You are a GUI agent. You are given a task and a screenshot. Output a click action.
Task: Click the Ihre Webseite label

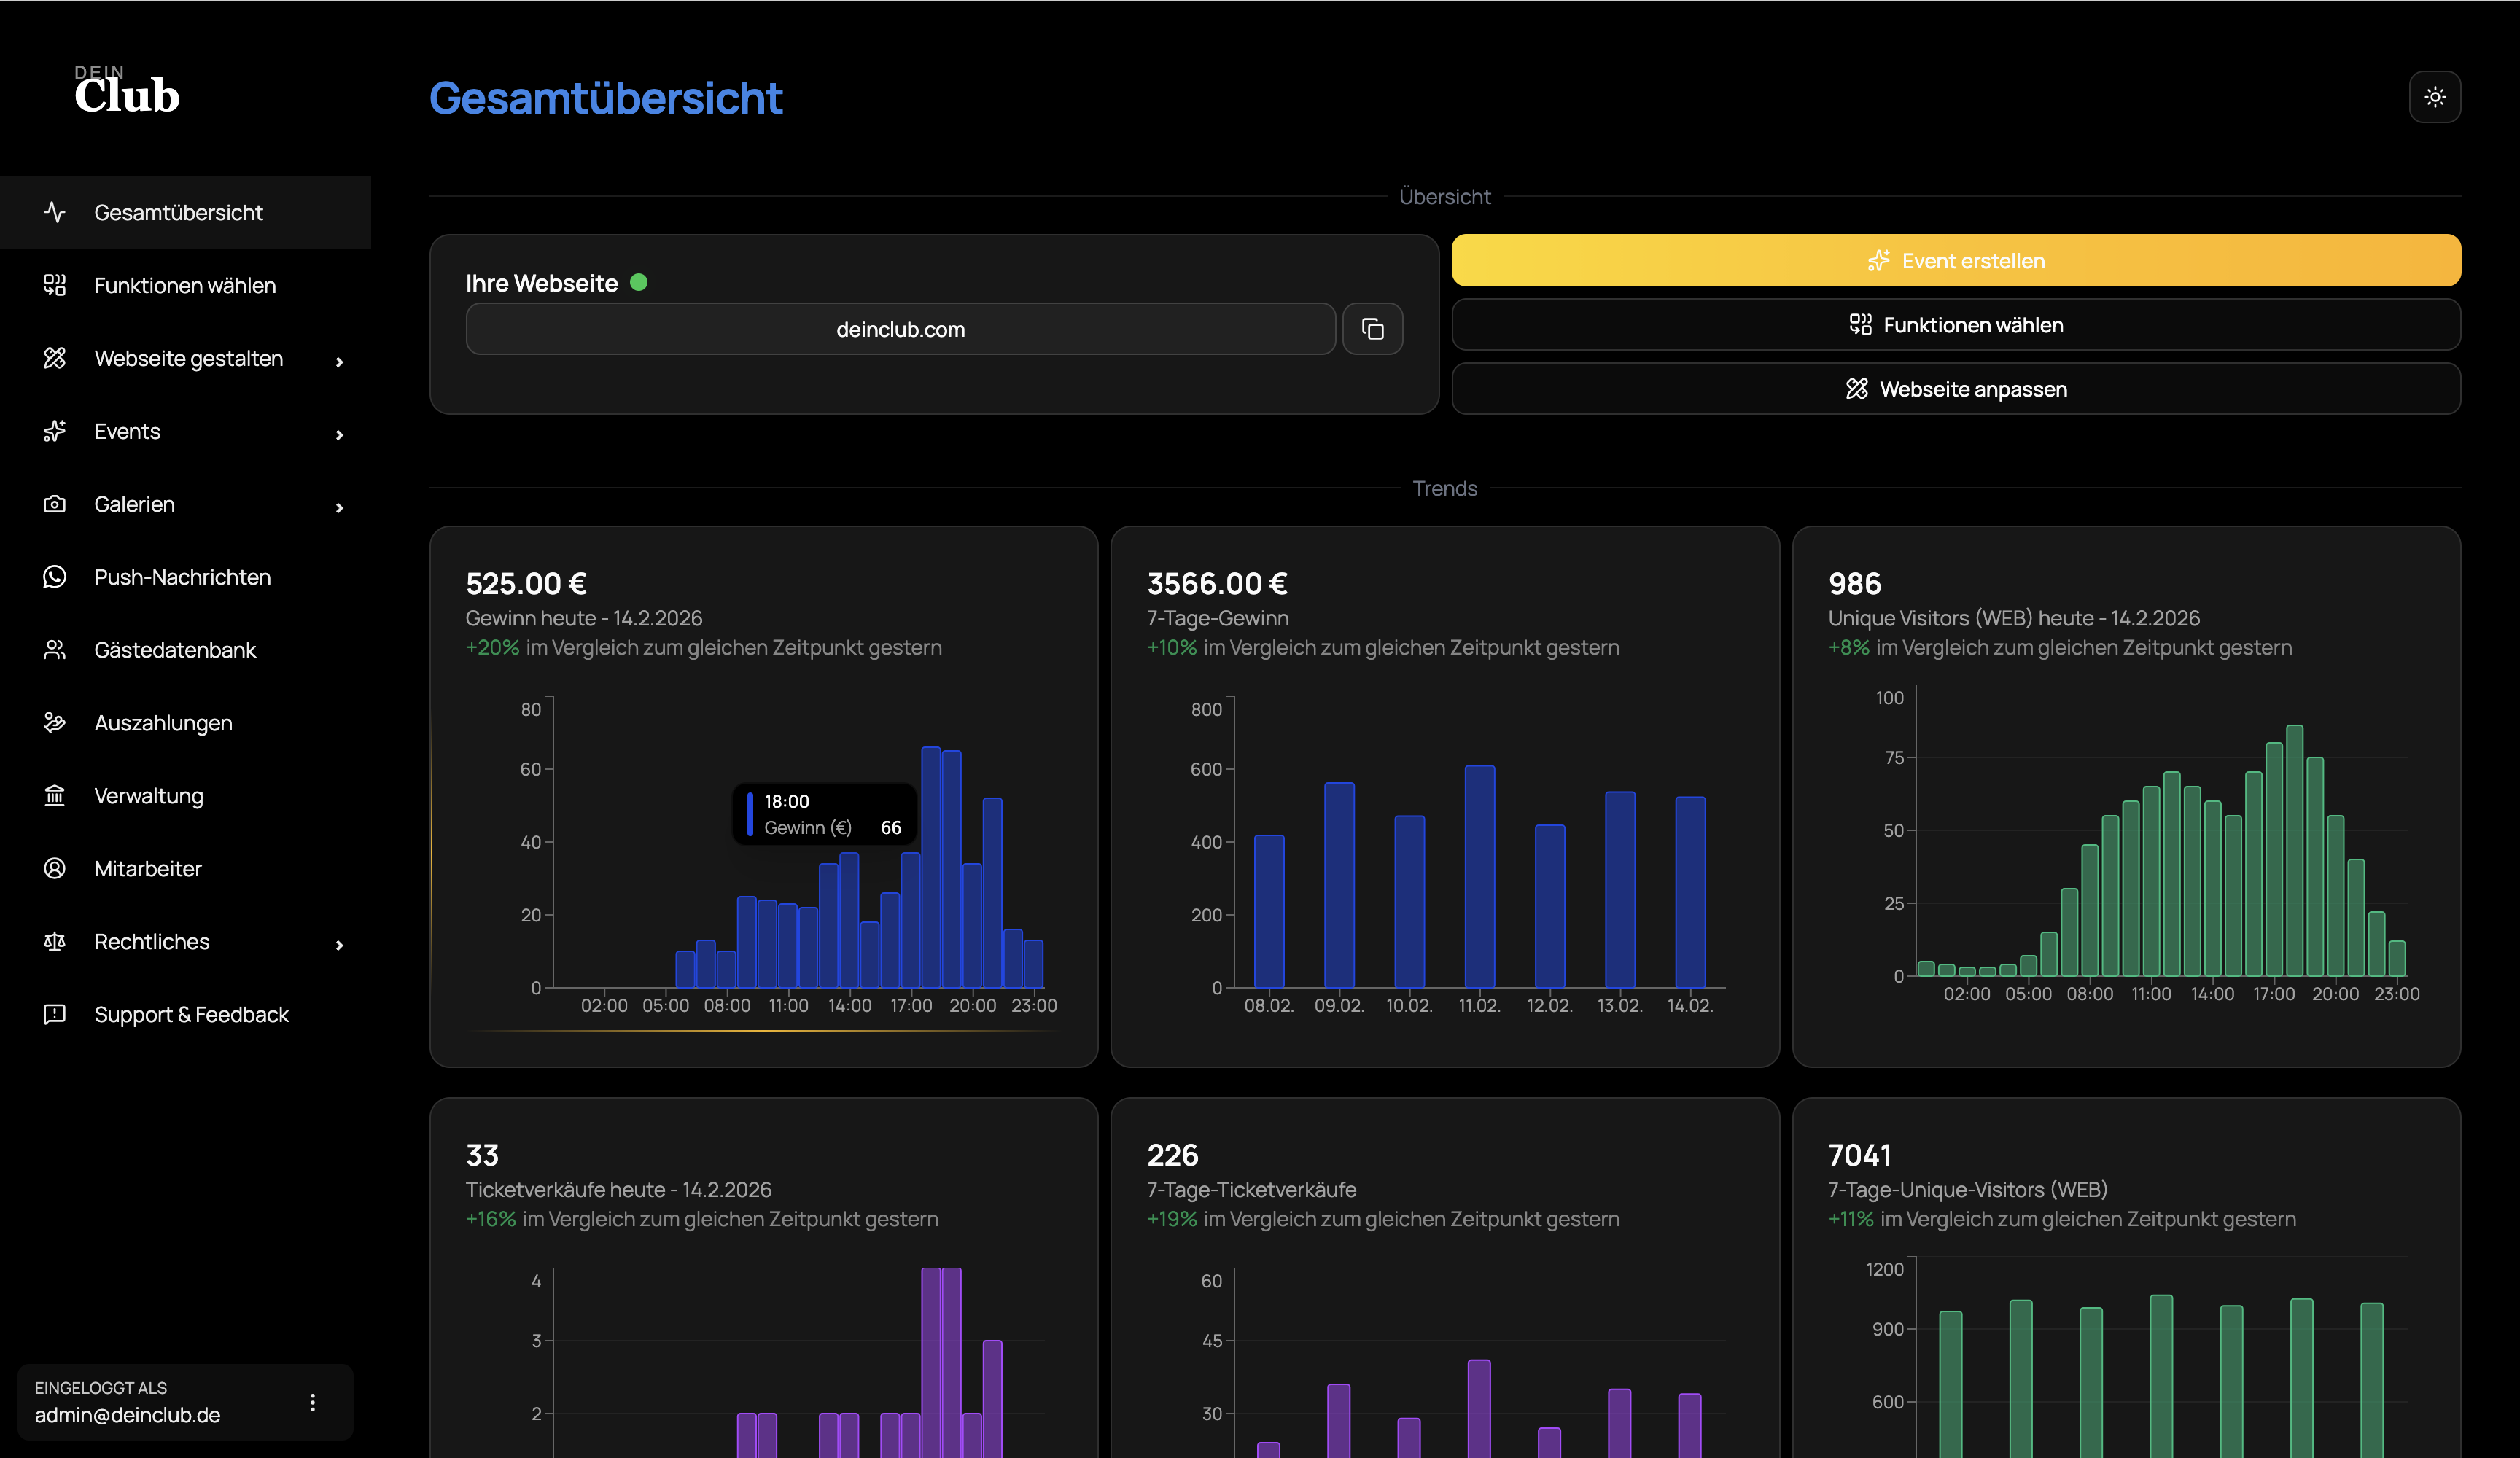541,283
